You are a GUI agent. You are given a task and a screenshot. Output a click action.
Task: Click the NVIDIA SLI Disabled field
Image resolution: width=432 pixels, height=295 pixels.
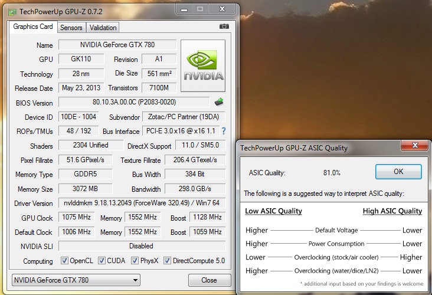(x=142, y=246)
